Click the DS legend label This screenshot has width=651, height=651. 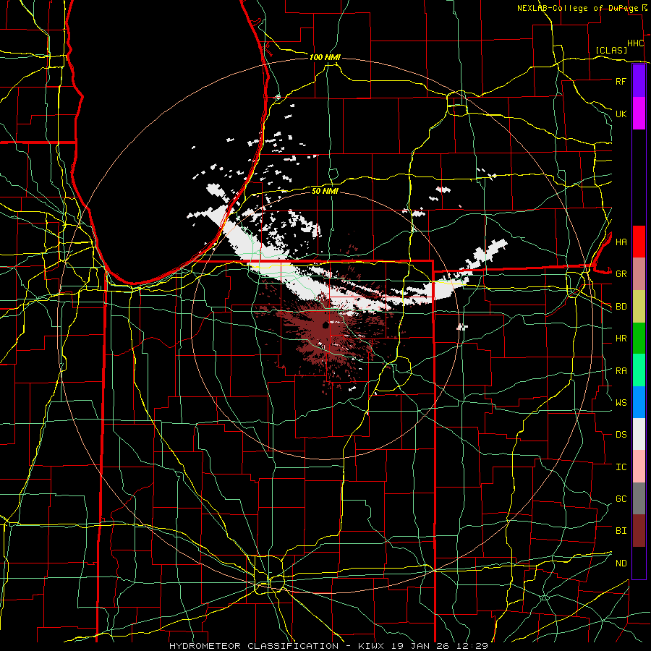click(621, 435)
